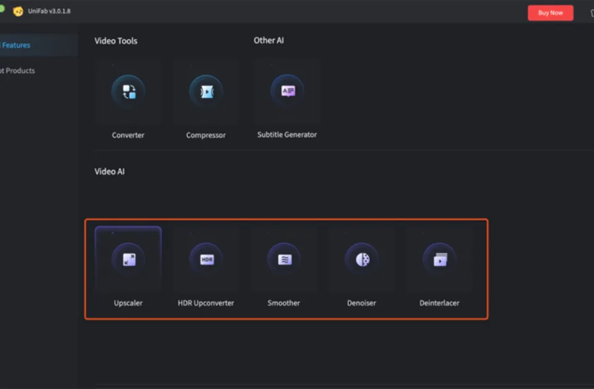Select the Upscaler tool icon

click(x=129, y=260)
